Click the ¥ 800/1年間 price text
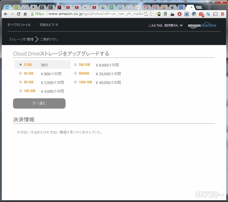 point(51,74)
